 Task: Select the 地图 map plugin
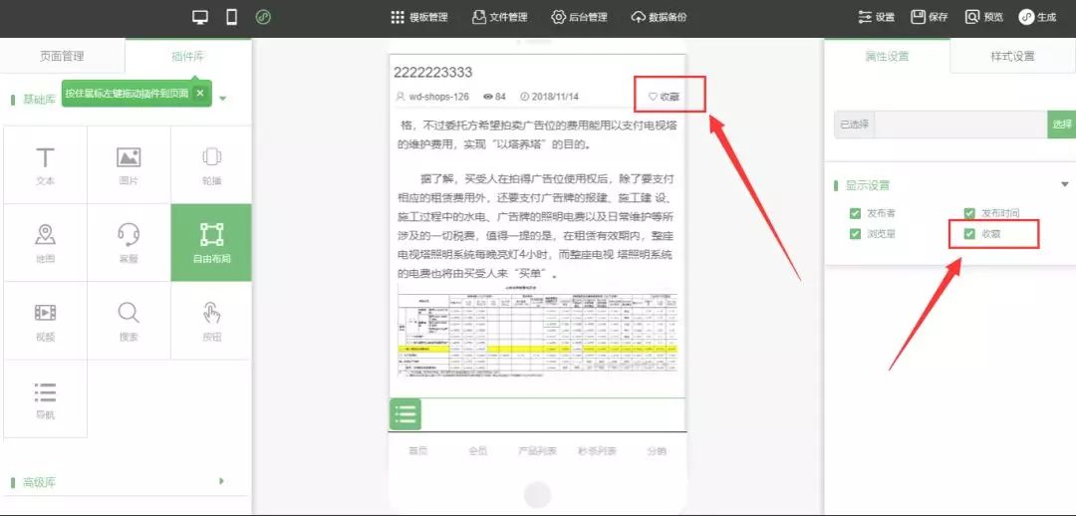pyautogui.click(x=45, y=243)
